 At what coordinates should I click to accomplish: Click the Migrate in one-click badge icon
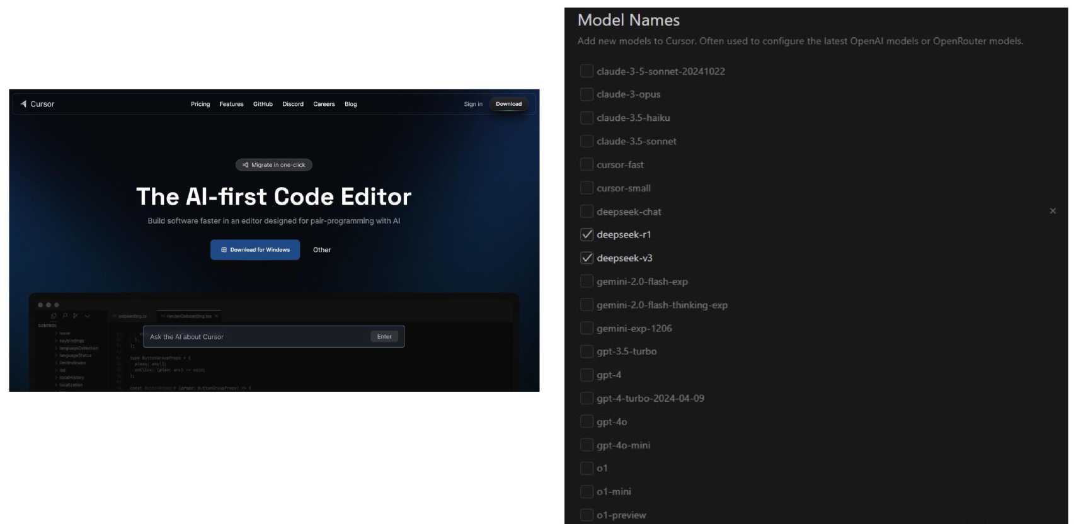(245, 165)
